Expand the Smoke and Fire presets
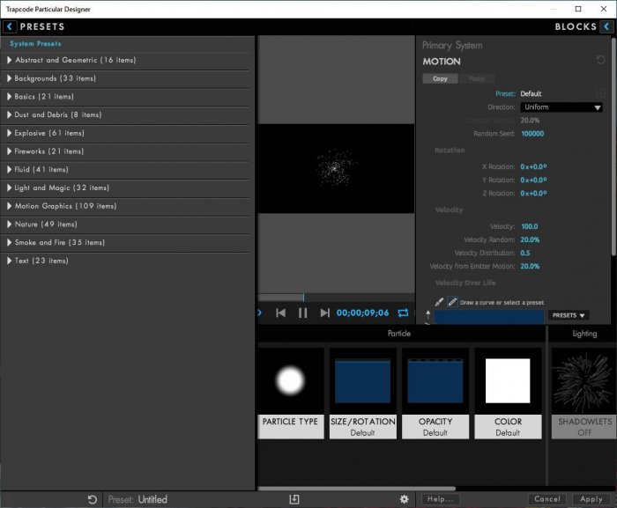The width and height of the screenshot is (617, 508). coord(9,242)
